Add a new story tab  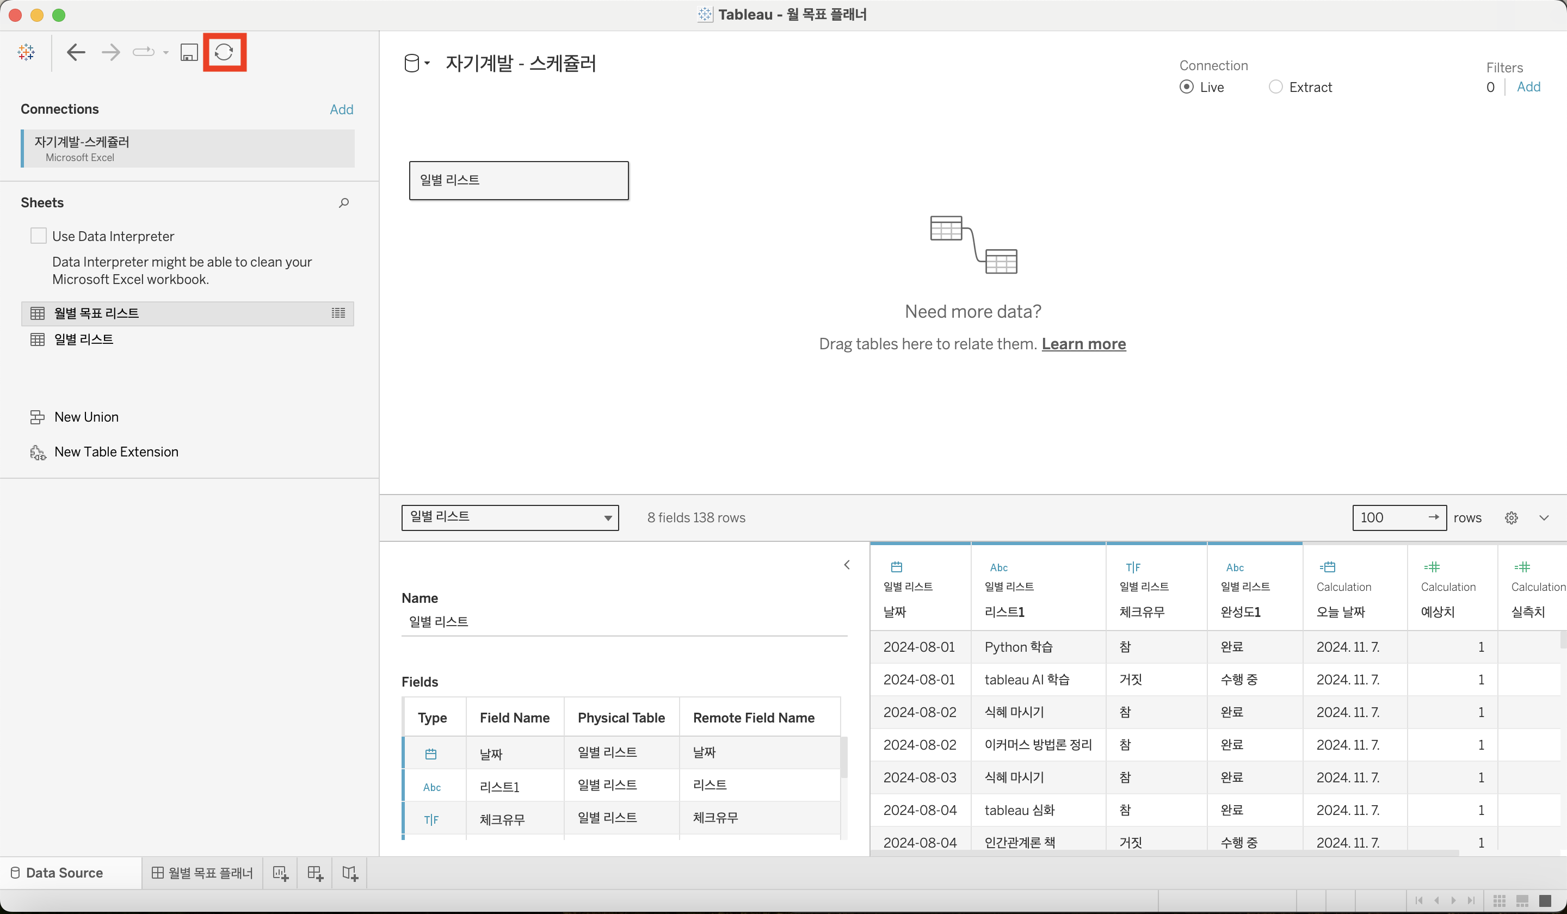[x=350, y=874]
